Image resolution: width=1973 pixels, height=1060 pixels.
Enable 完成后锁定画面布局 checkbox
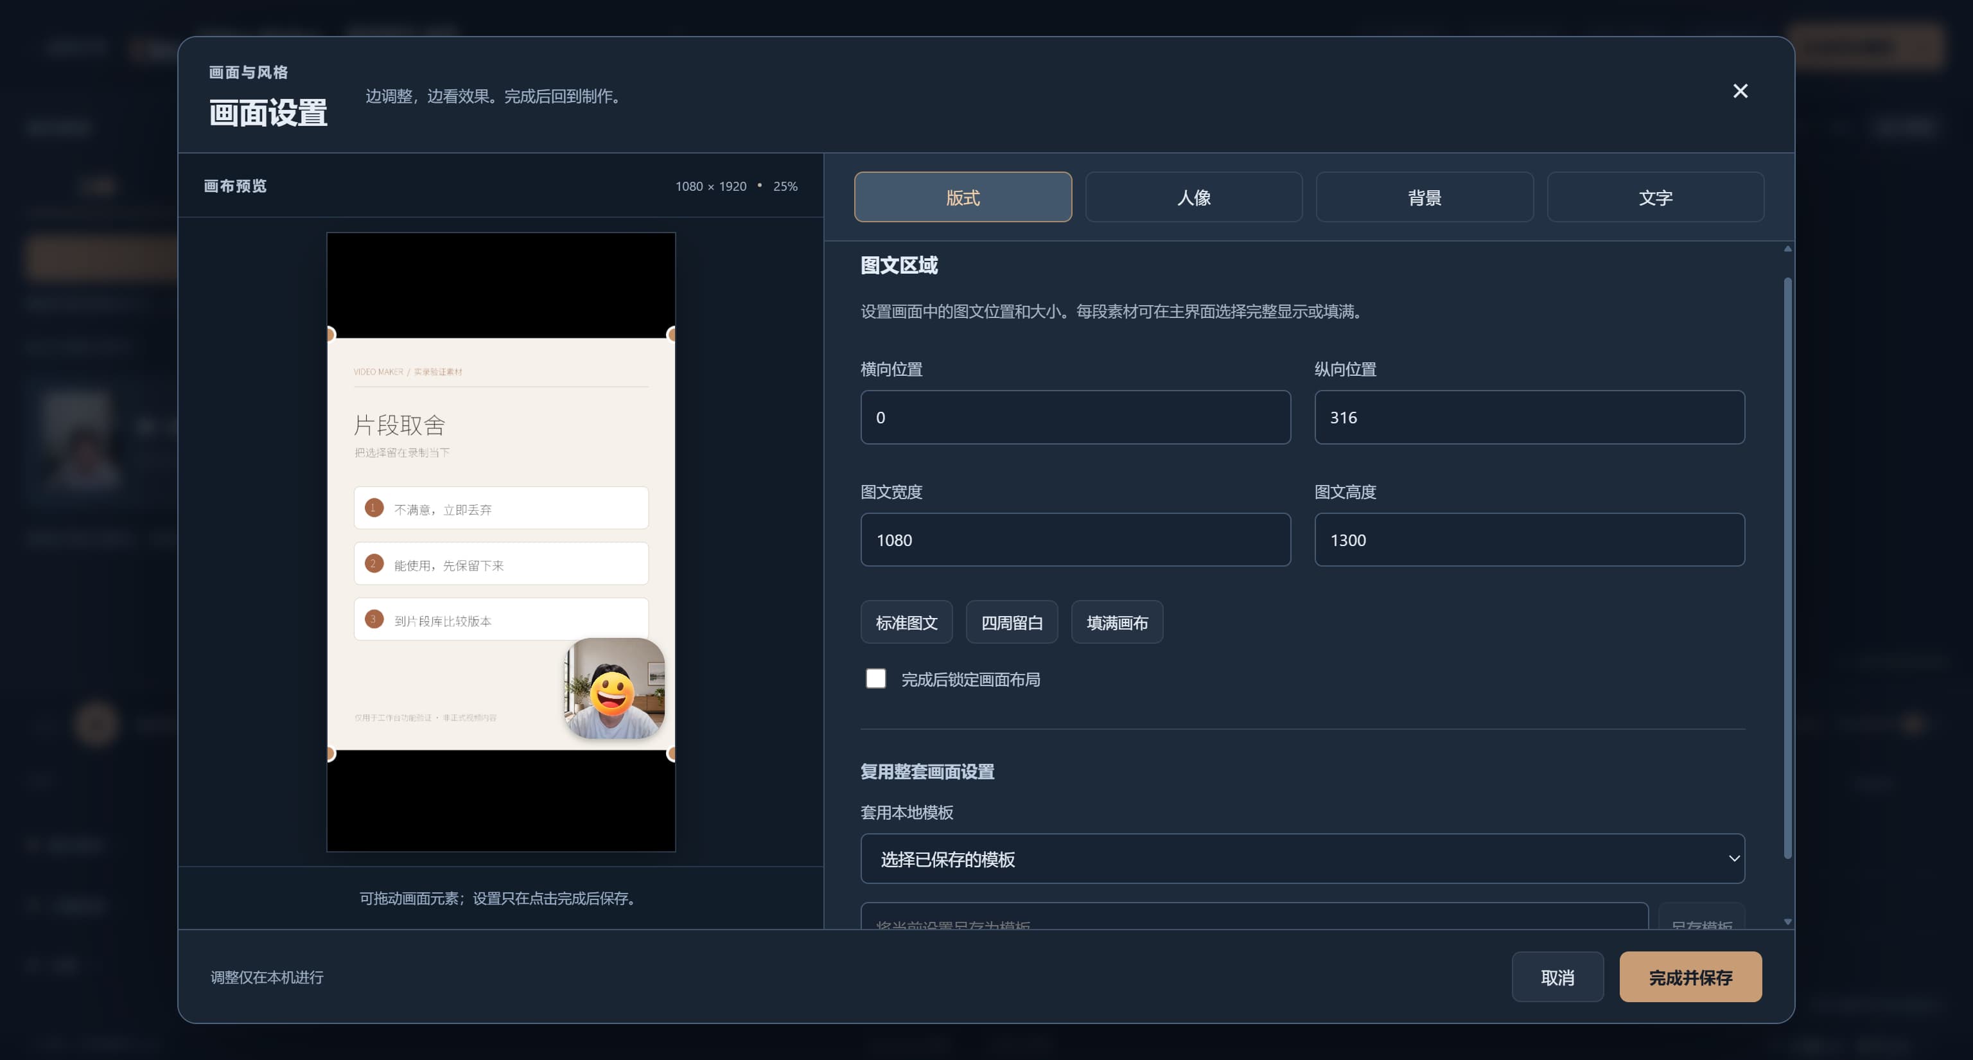click(875, 678)
